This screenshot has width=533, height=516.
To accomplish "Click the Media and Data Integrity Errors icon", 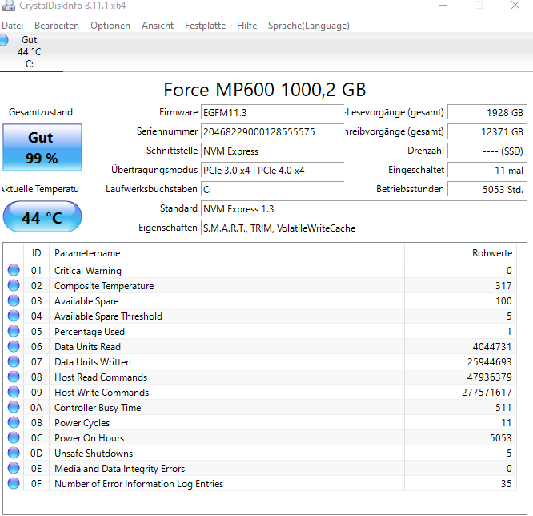I will 14,469.
